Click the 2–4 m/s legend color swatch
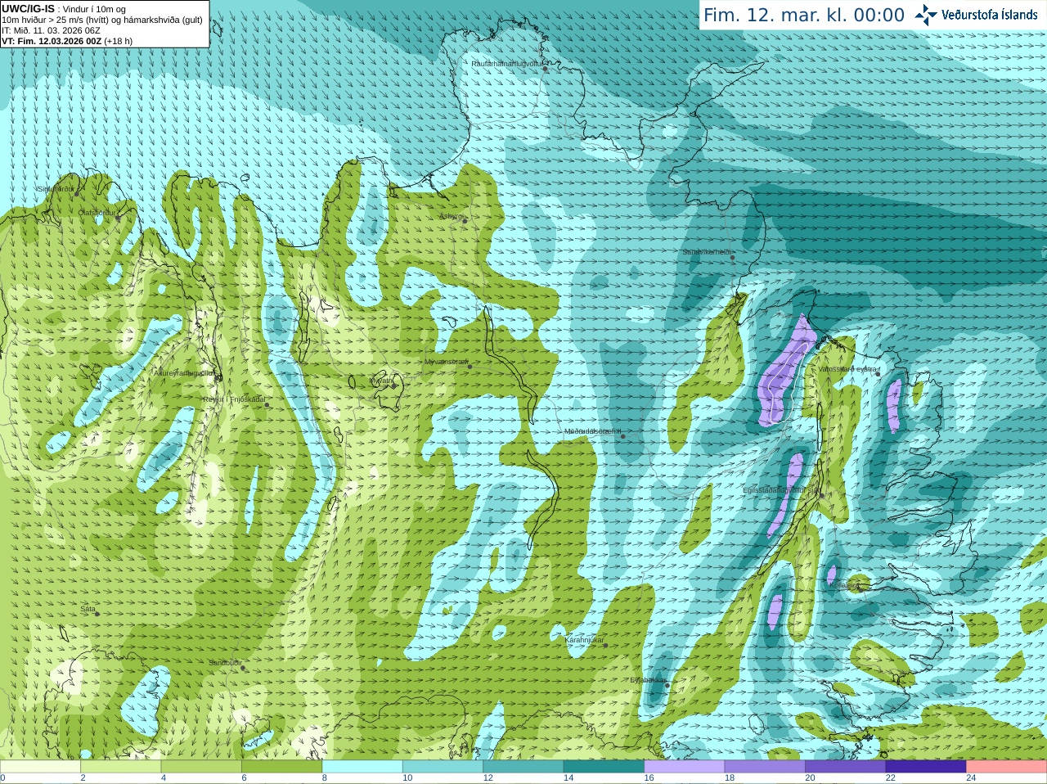This screenshot has width=1047, height=784. [x=121, y=767]
